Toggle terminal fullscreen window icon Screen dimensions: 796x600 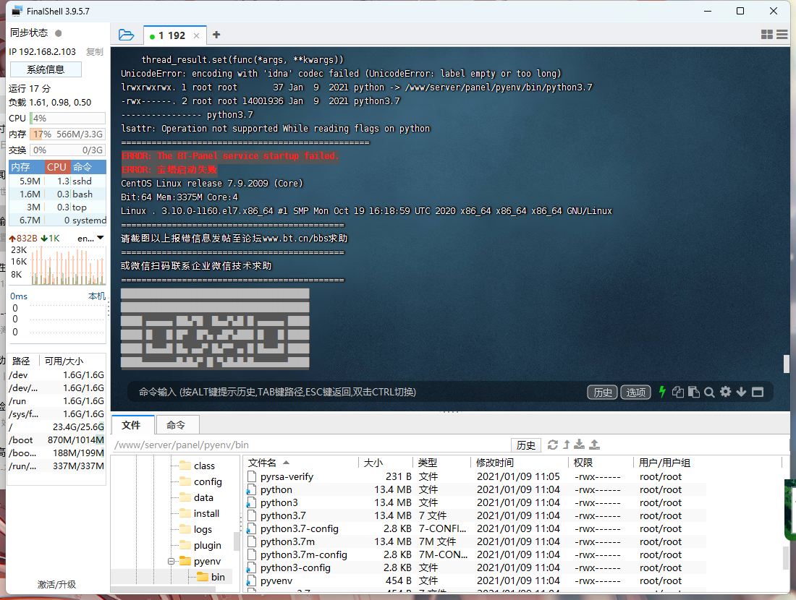(758, 392)
